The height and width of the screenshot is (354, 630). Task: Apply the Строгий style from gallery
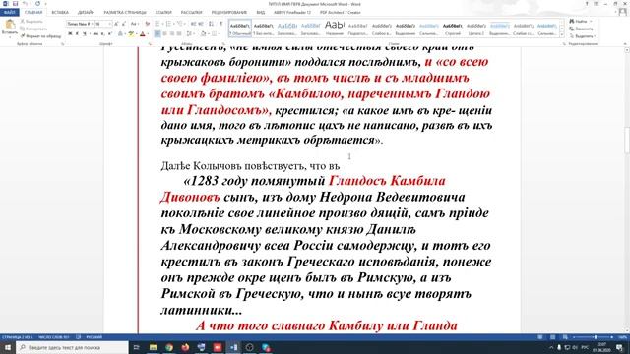(453, 29)
